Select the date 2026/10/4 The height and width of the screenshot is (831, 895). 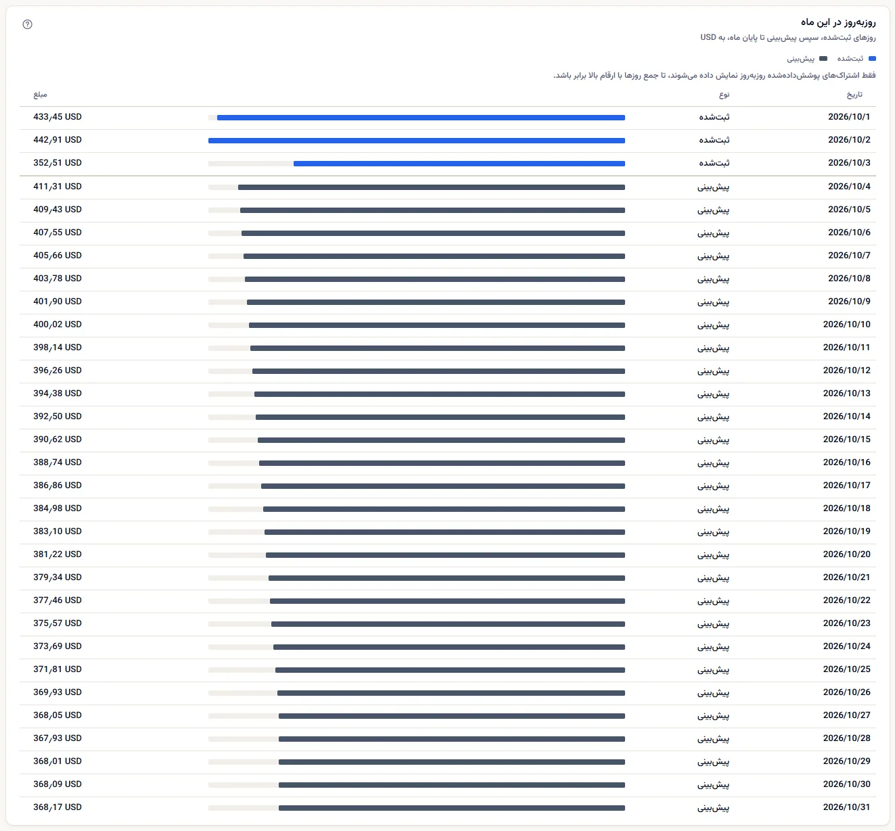[849, 187]
